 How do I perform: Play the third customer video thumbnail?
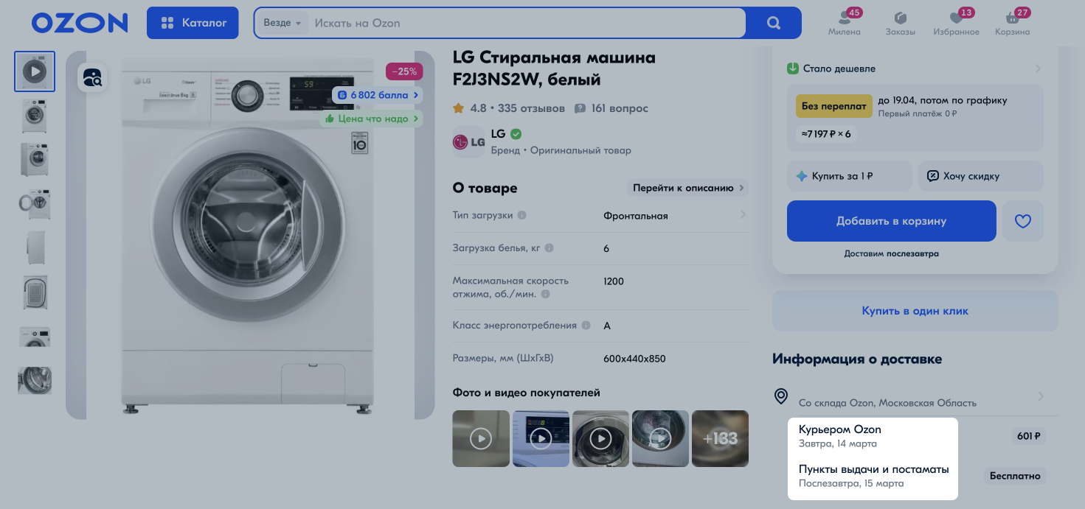600,438
